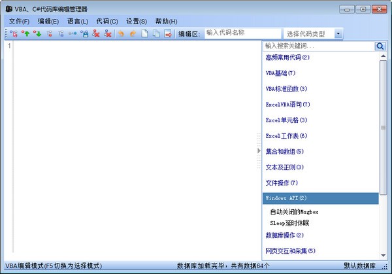Select the Sleep延时休眠 code item
Viewport: 392px width, 274px height.
pos(289,223)
